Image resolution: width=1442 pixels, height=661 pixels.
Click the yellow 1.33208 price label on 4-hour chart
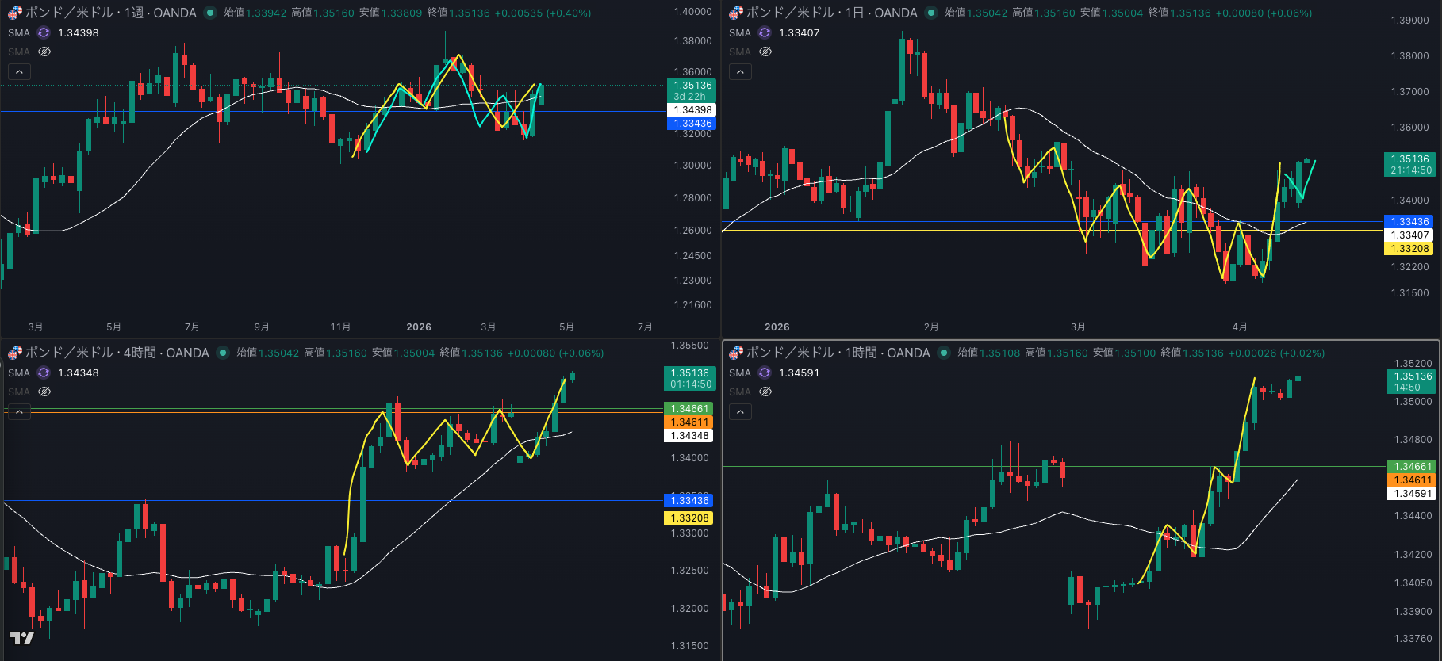pos(689,518)
